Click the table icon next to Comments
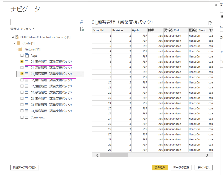This screenshot has width=223, height=177. point(27,117)
